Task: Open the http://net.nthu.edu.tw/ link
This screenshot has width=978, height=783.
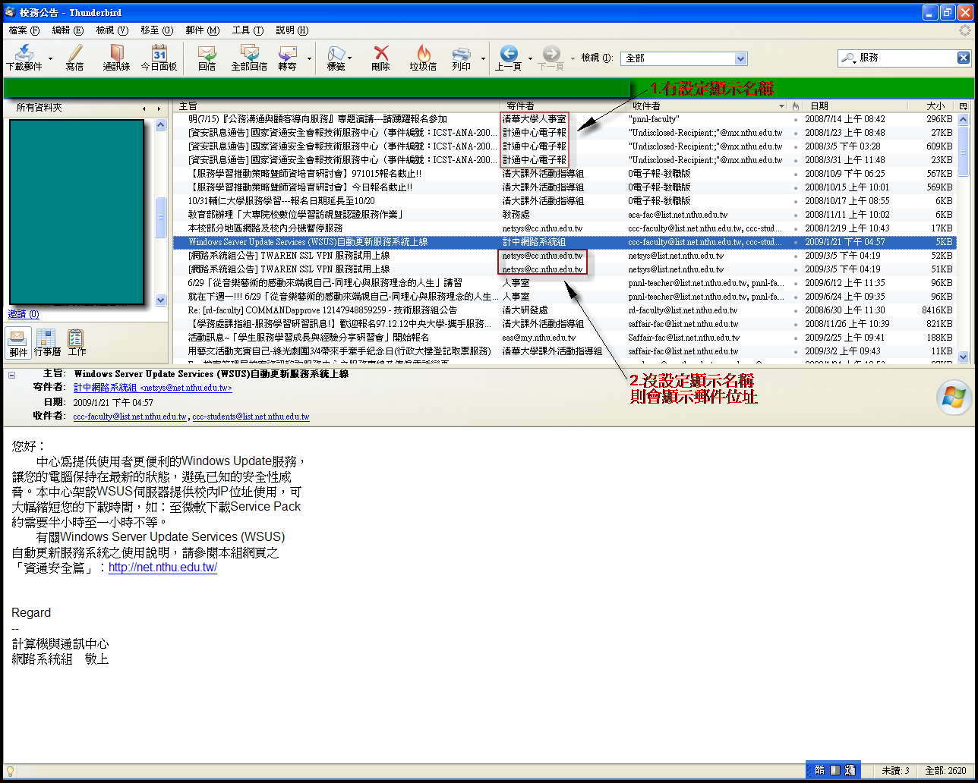Action: pyautogui.click(x=162, y=568)
